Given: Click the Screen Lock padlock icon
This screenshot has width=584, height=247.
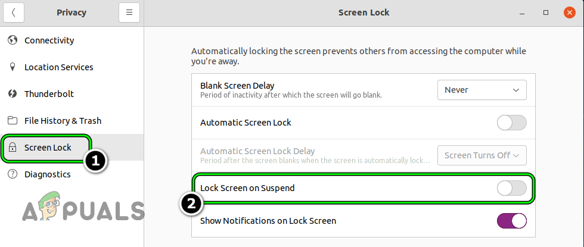Looking at the screenshot, I should [x=12, y=148].
